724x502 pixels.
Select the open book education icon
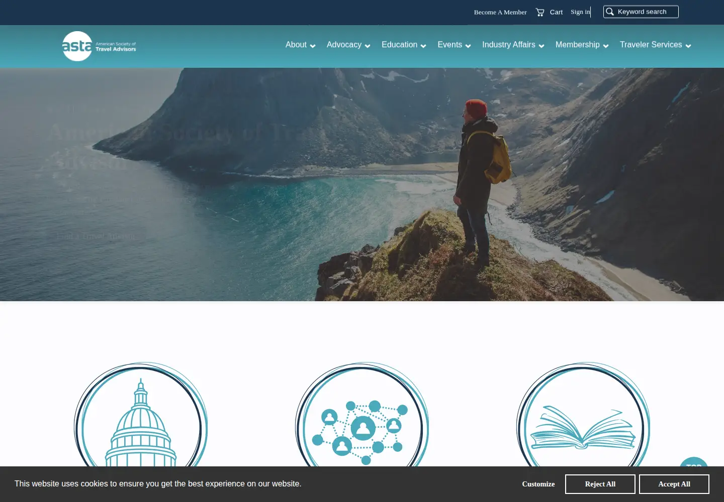[583, 415]
